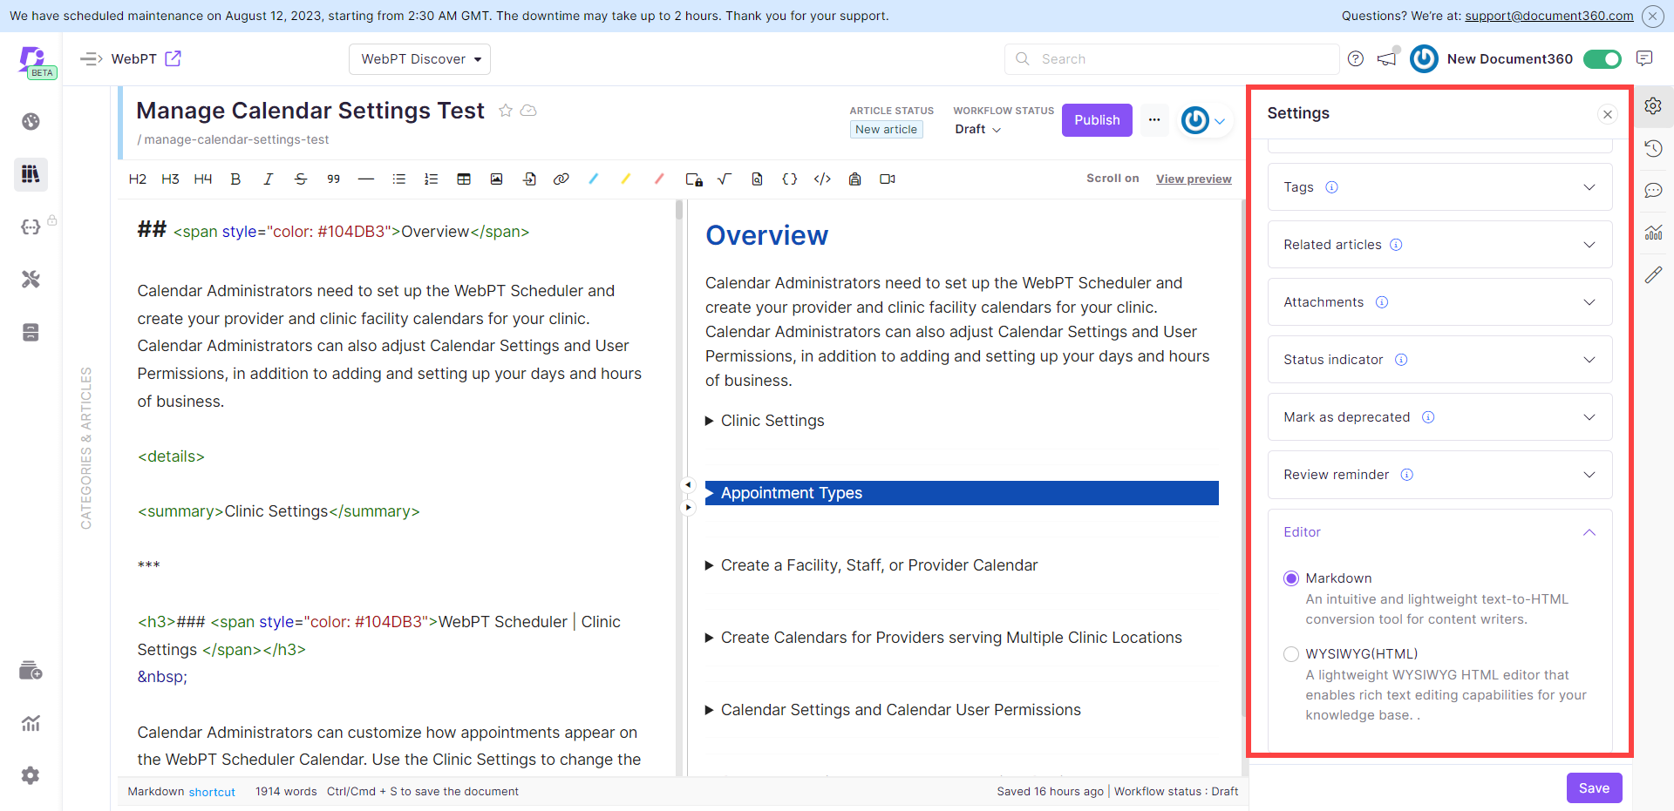The width and height of the screenshot is (1674, 811).
Task: Open the Markdown shortcut link
Action: (x=212, y=792)
